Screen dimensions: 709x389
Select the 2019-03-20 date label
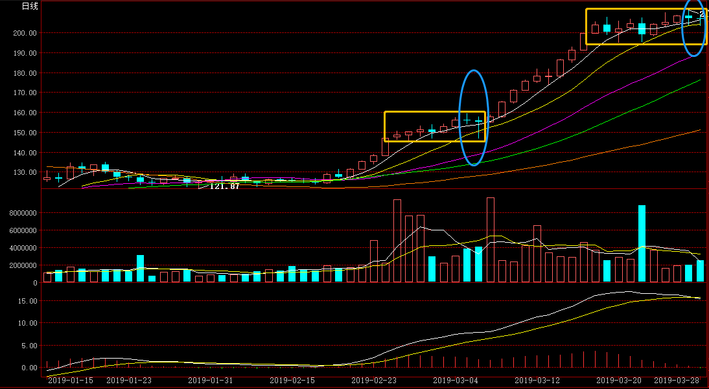tap(618, 381)
